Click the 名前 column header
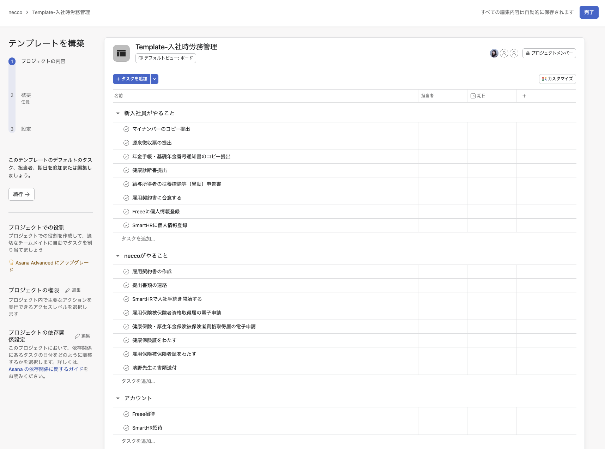This screenshot has height=449, width=605. click(265, 96)
